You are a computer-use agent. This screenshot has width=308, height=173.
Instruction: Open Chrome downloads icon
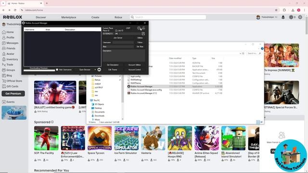293,10
